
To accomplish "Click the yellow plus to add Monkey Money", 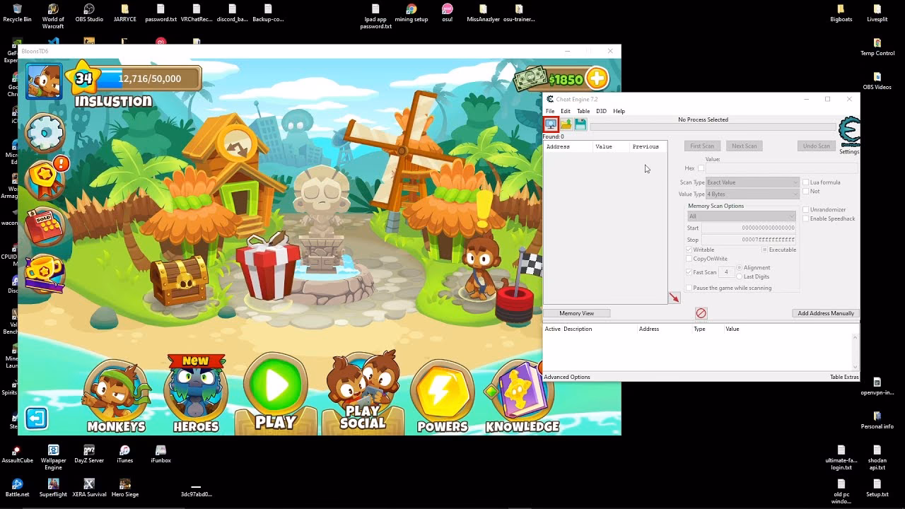I will [x=597, y=78].
